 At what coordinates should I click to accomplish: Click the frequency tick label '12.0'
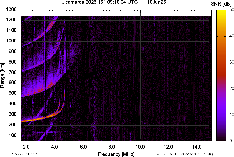coord(169,147)
